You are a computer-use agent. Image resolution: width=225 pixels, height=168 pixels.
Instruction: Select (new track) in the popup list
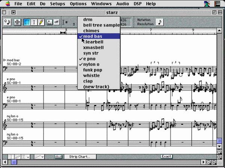[96, 87]
